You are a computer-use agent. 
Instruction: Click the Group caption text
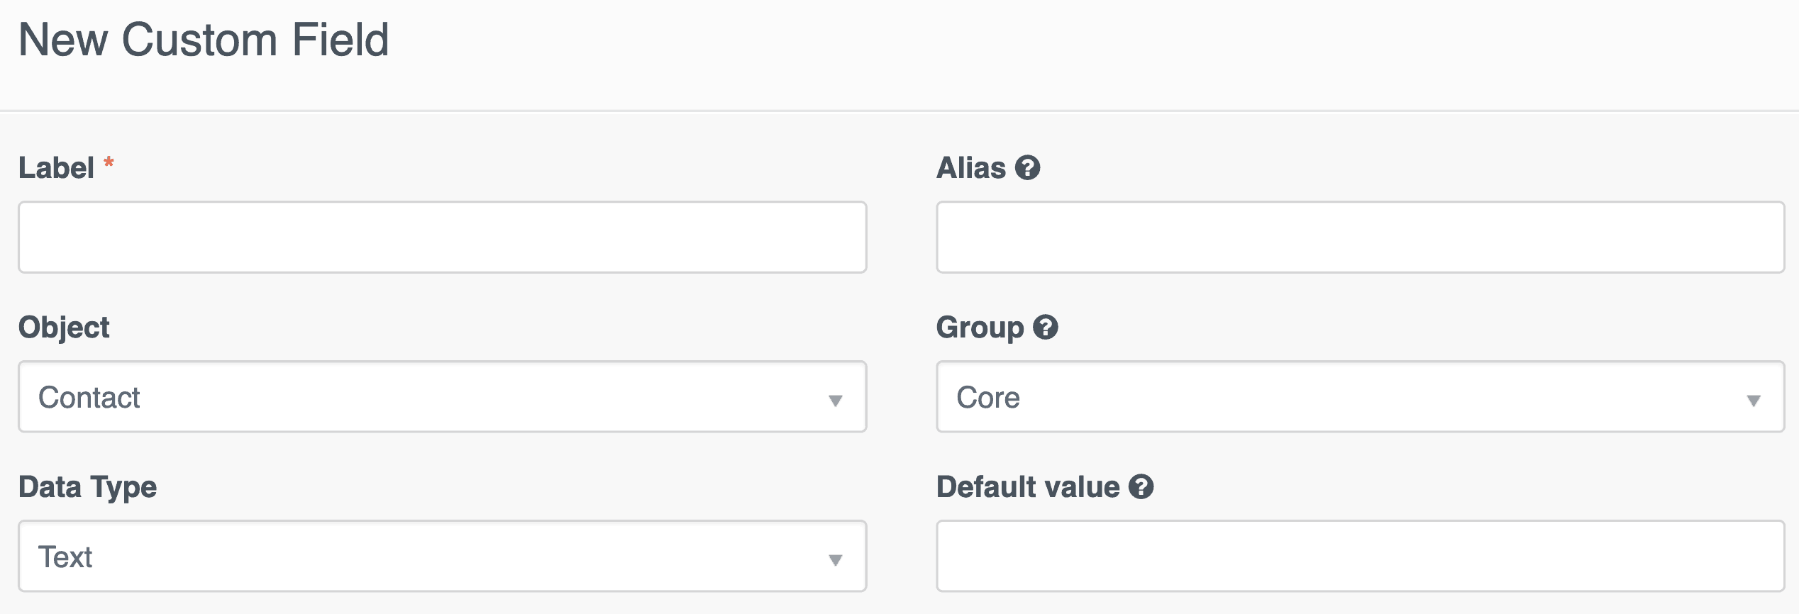point(980,328)
